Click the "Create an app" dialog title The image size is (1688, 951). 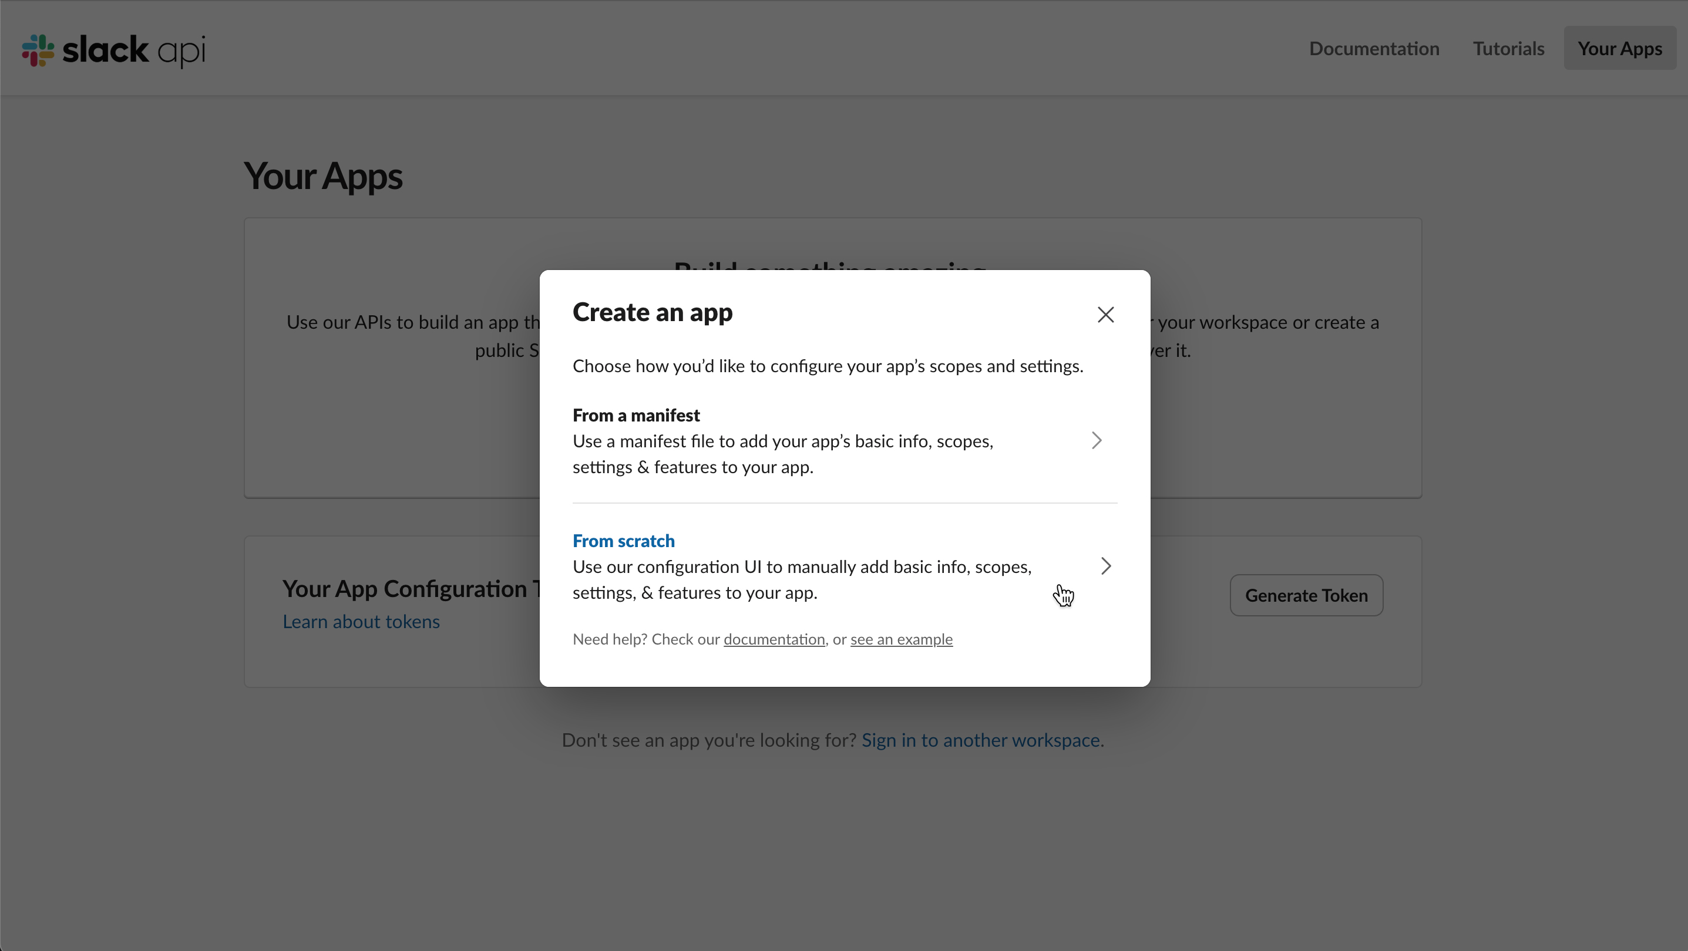[652, 312]
